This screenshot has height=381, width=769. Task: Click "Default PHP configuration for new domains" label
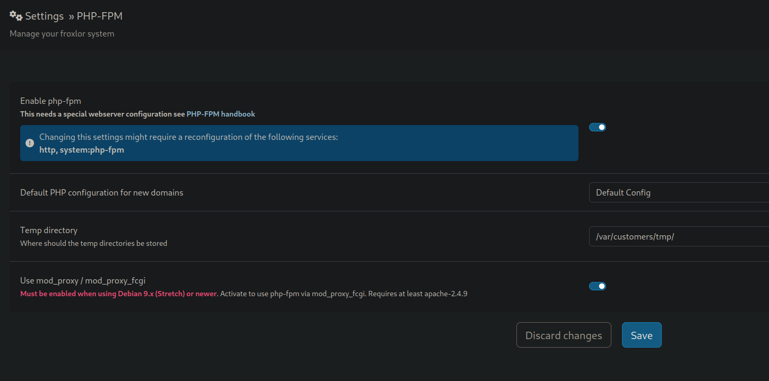tap(101, 192)
